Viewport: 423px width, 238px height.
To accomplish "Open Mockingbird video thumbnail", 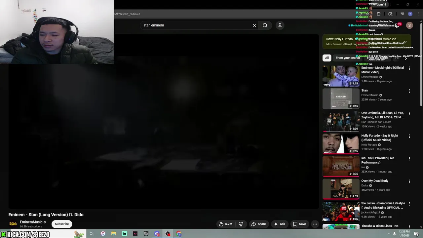I will [x=341, y=76].
